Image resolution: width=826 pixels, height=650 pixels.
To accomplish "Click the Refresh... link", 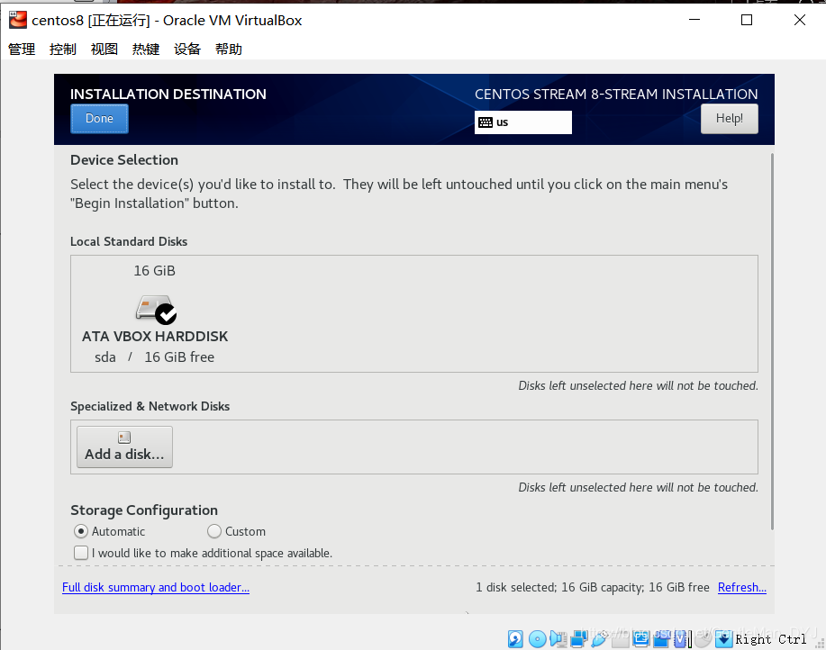I will tap(741, 587).
